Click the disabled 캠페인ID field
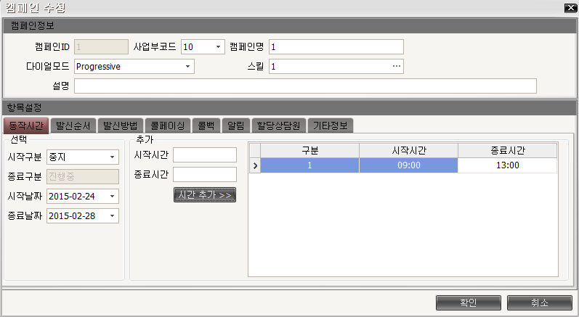579x317 pixels. (101, 47)
